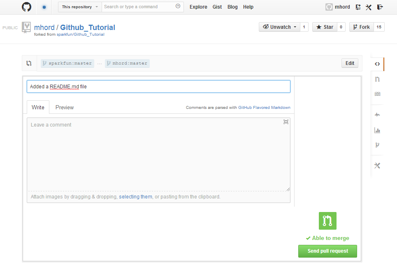Viewport: 397px width, 265px height.
Task: Open the mhord owner link in title
Action: coord(44,27)
